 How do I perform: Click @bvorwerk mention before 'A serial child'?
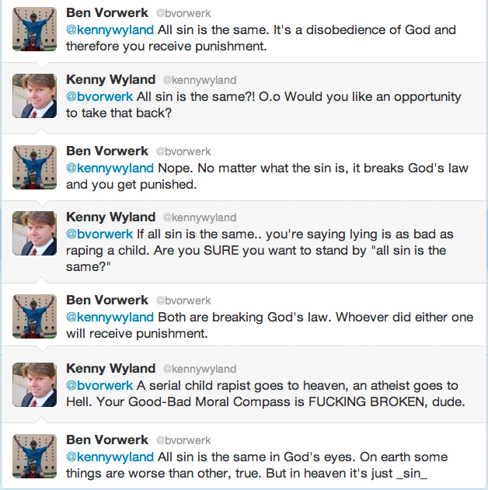coord(99,386)
